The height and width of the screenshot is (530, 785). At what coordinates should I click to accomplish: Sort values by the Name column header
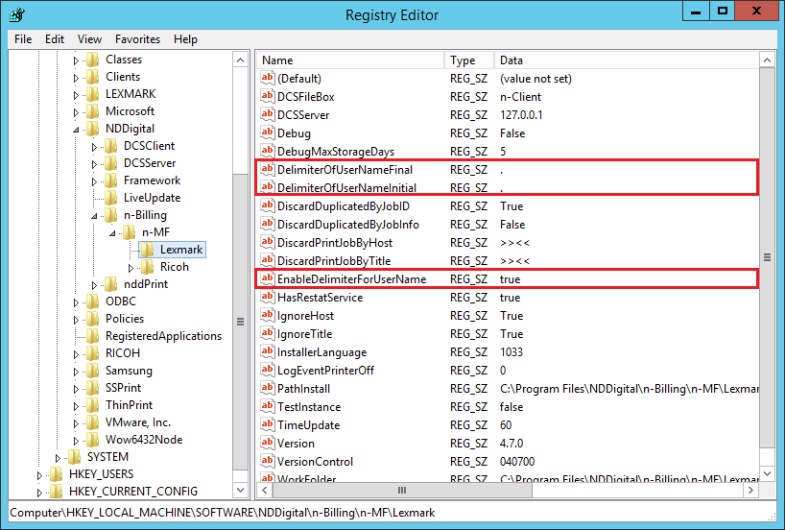[350, 60]
